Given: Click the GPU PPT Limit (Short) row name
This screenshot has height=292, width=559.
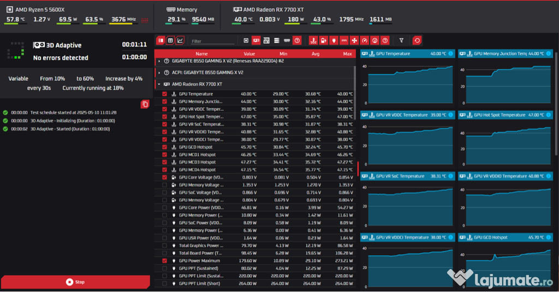Looking at the screenshot, I should pyautogui.click(x=200, y=283).
